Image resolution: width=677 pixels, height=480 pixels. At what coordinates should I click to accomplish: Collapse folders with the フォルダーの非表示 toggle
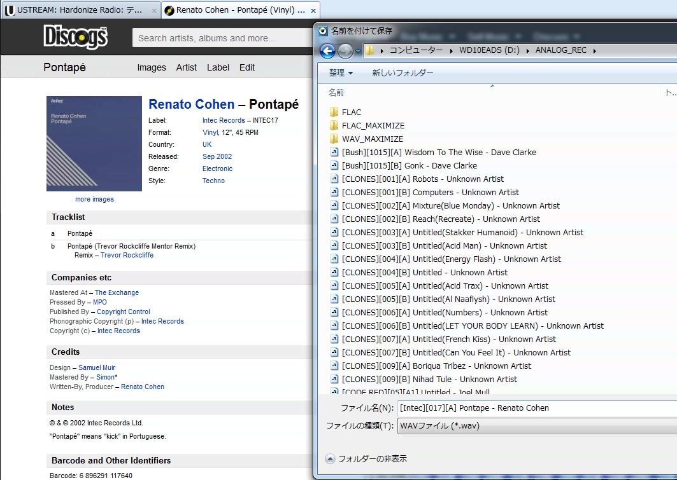point(366,459)
